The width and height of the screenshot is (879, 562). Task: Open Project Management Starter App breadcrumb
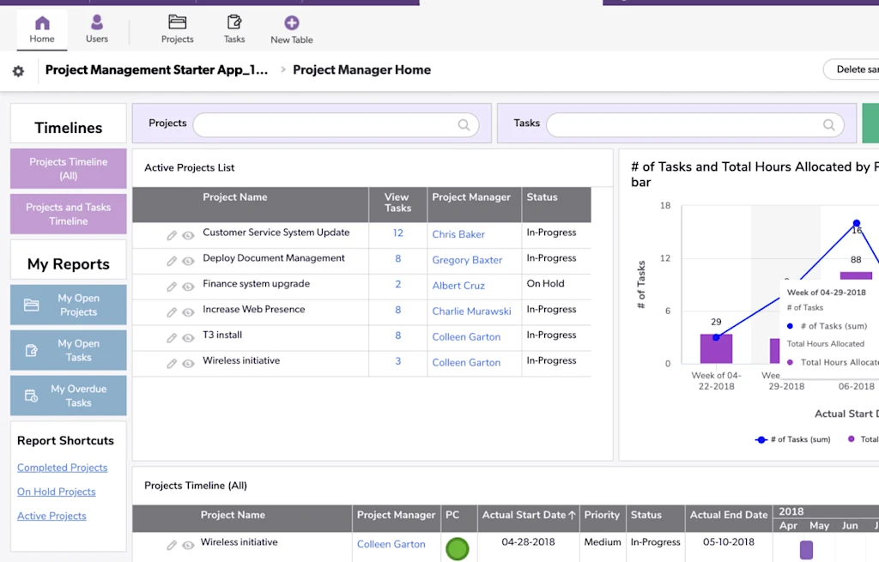click(156, 70)
